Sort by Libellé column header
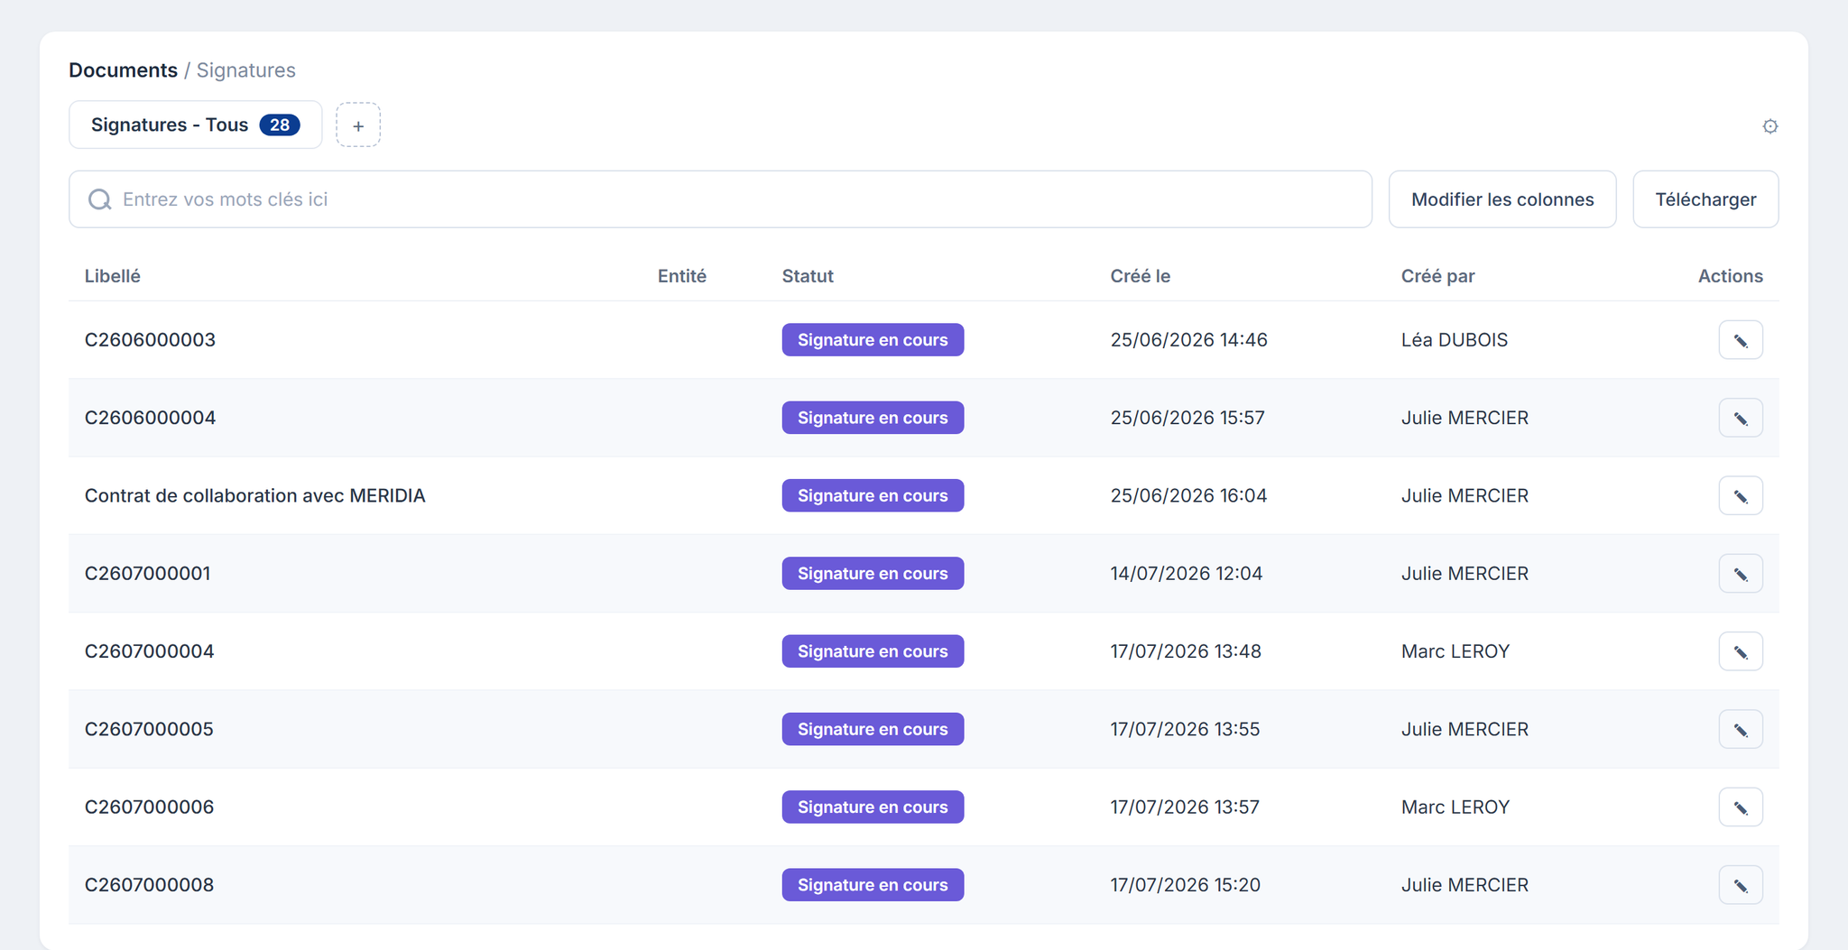The width and height of the screenshot is (1848, 950). (x=113, y=276)
